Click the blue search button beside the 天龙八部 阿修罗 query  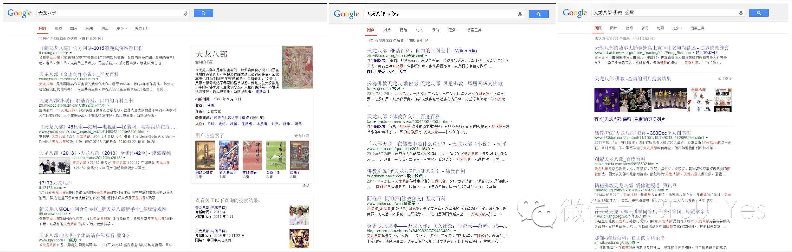pyautogui.click(x=538, y=14)
